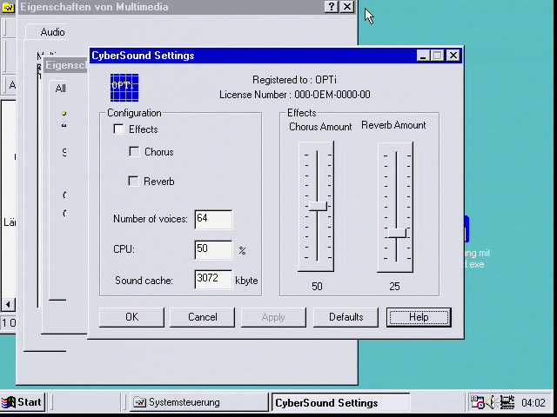Click the network computer tray icon
The height and width of the screenshot is (417, 557).
pyautogui.click(x=506, y=402)
